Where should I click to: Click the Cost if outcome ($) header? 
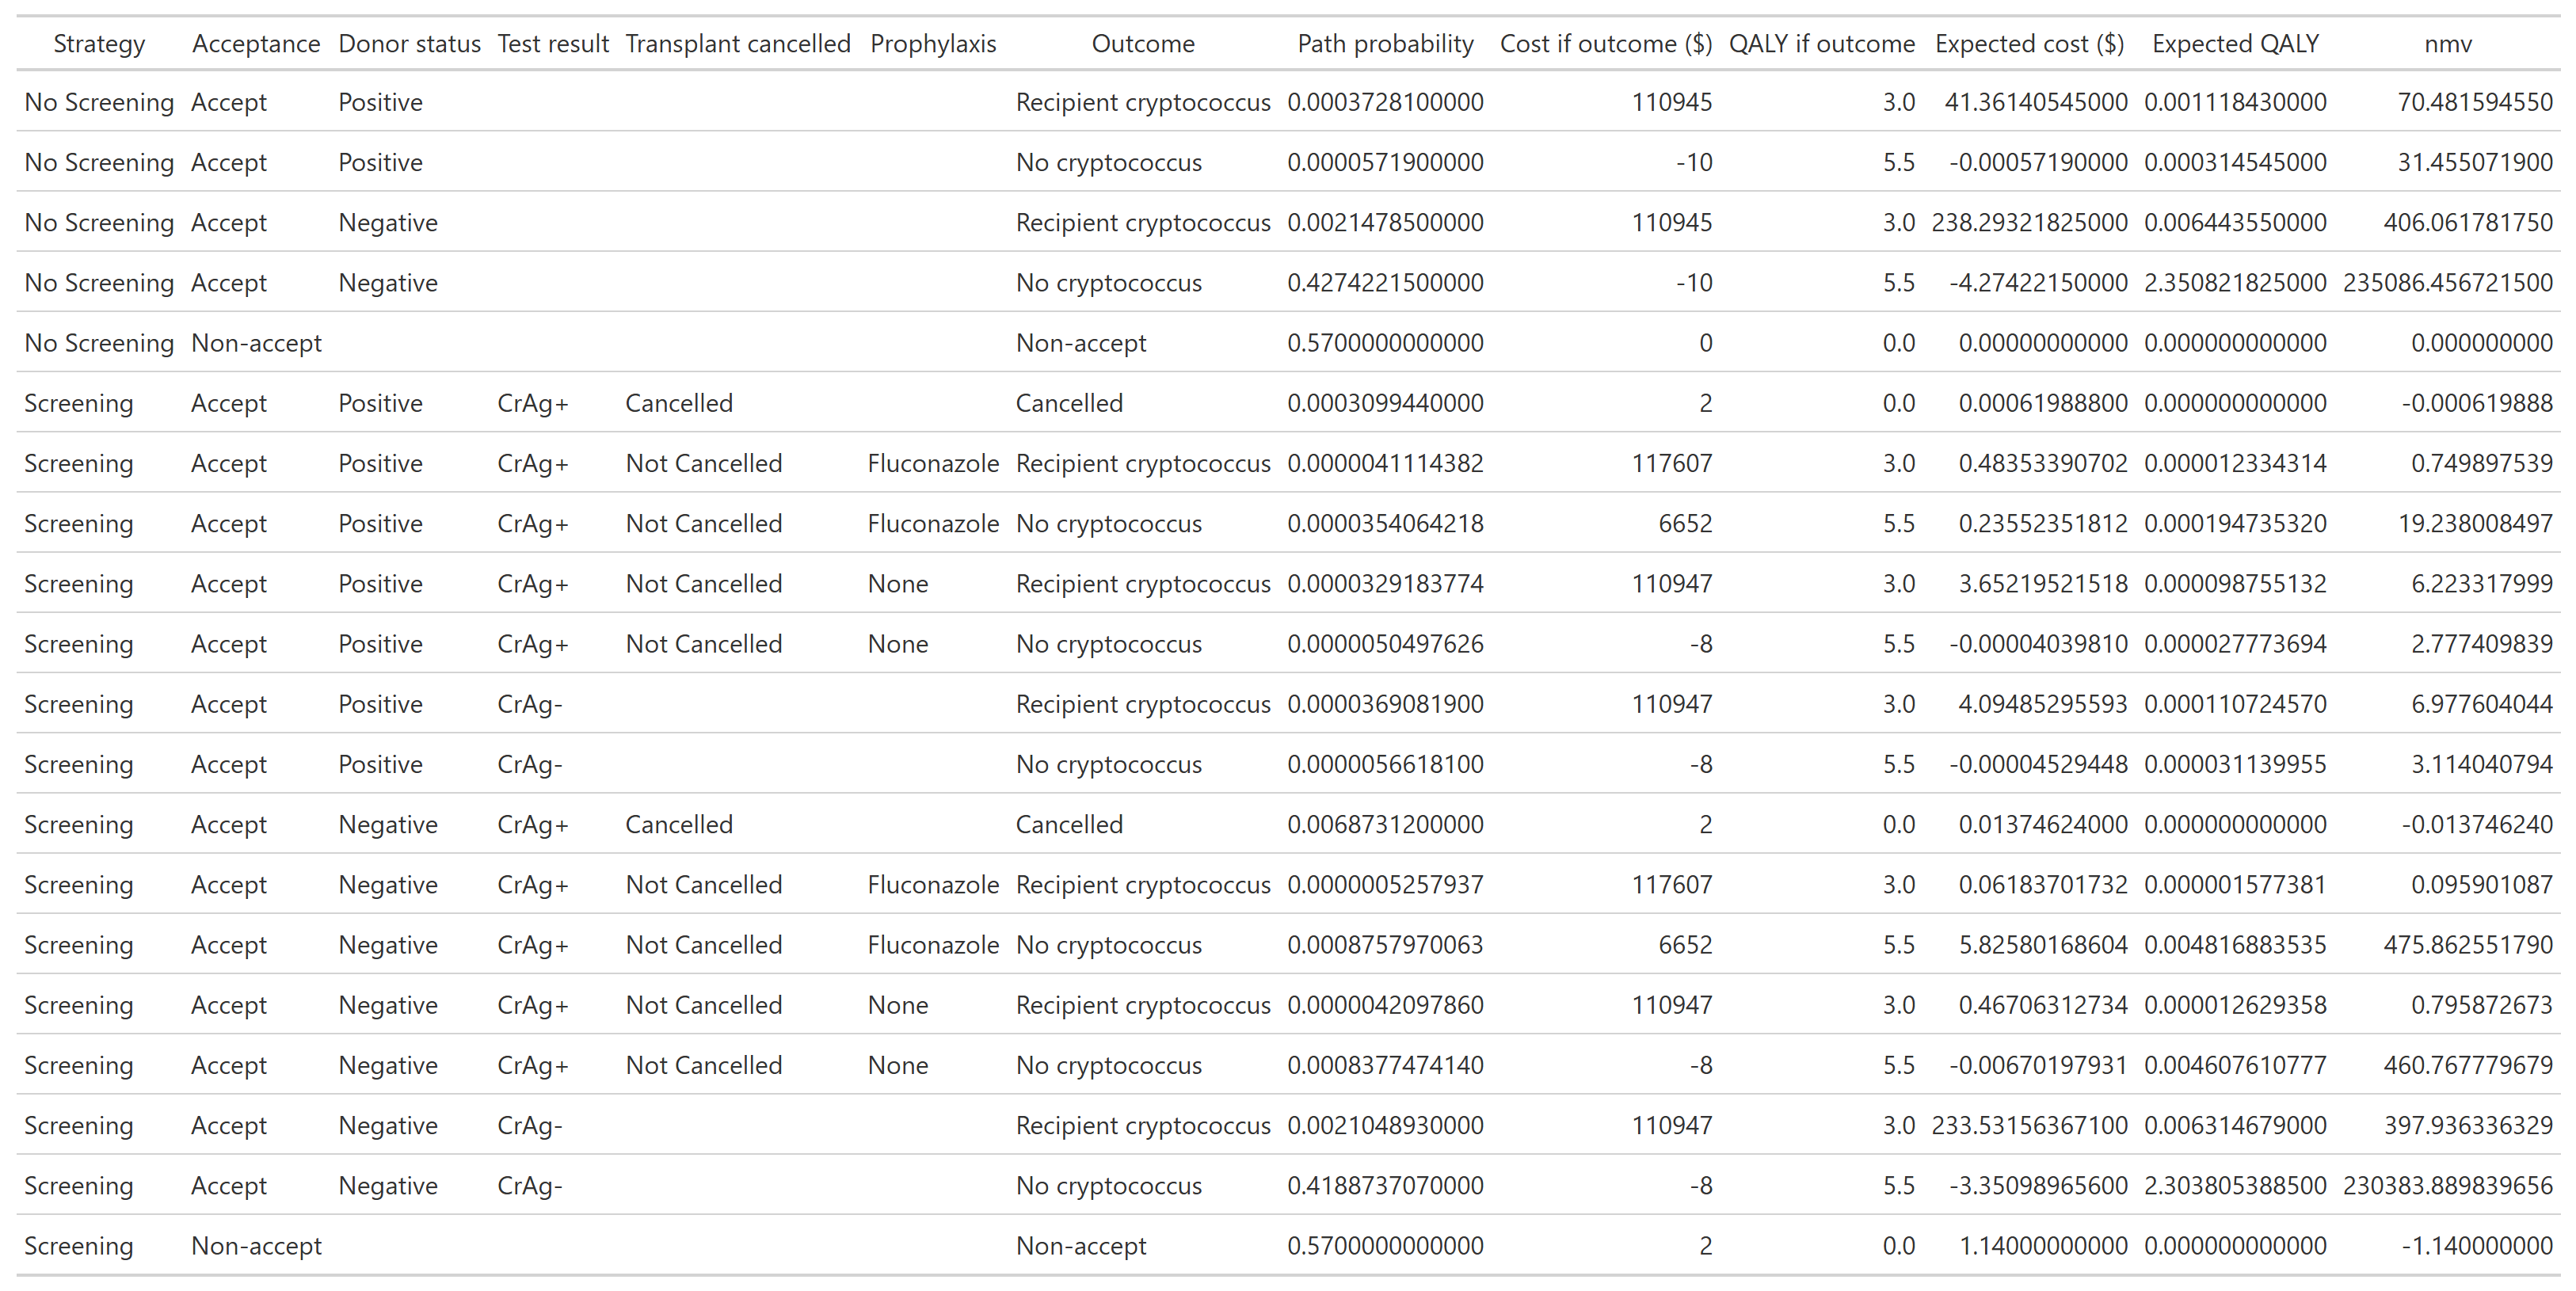(x=1606, y=44)
